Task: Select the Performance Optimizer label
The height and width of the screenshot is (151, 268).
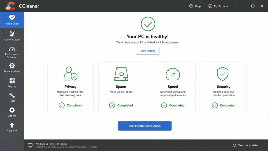Action: click(x=12, y=56)
